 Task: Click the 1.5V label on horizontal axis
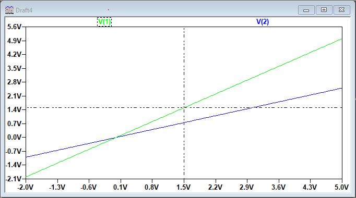tap(183, 188)
